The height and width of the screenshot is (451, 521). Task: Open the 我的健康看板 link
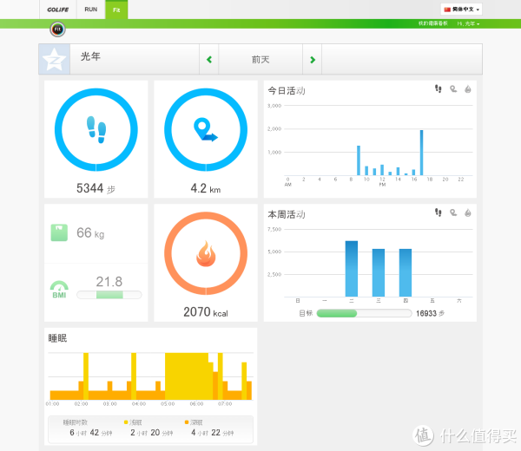[x=432, y=24]
